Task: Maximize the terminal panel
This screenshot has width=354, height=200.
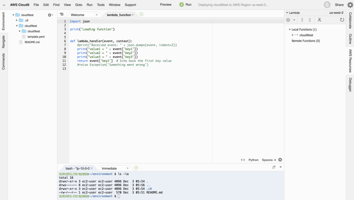Action: click(x=274, y=167)
